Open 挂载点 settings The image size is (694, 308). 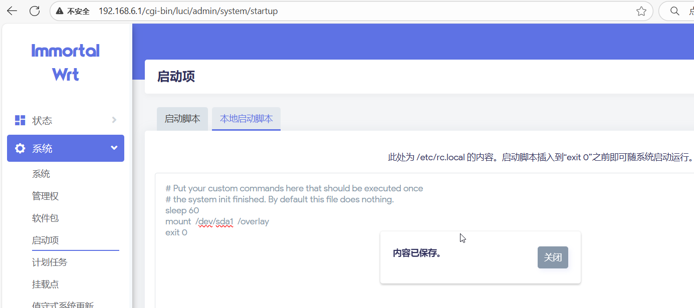[x=46, y=284]
